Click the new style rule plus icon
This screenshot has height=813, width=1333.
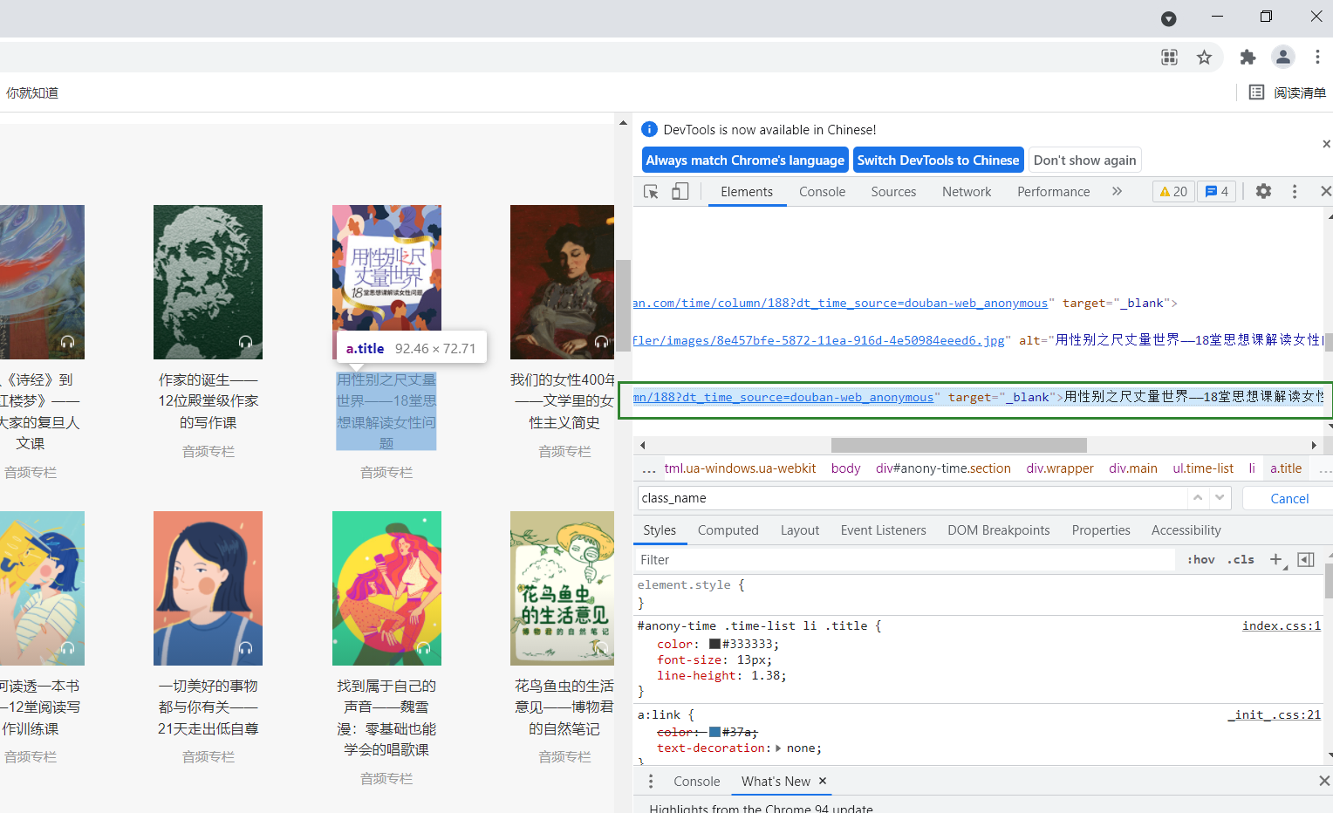[1276, 559]
